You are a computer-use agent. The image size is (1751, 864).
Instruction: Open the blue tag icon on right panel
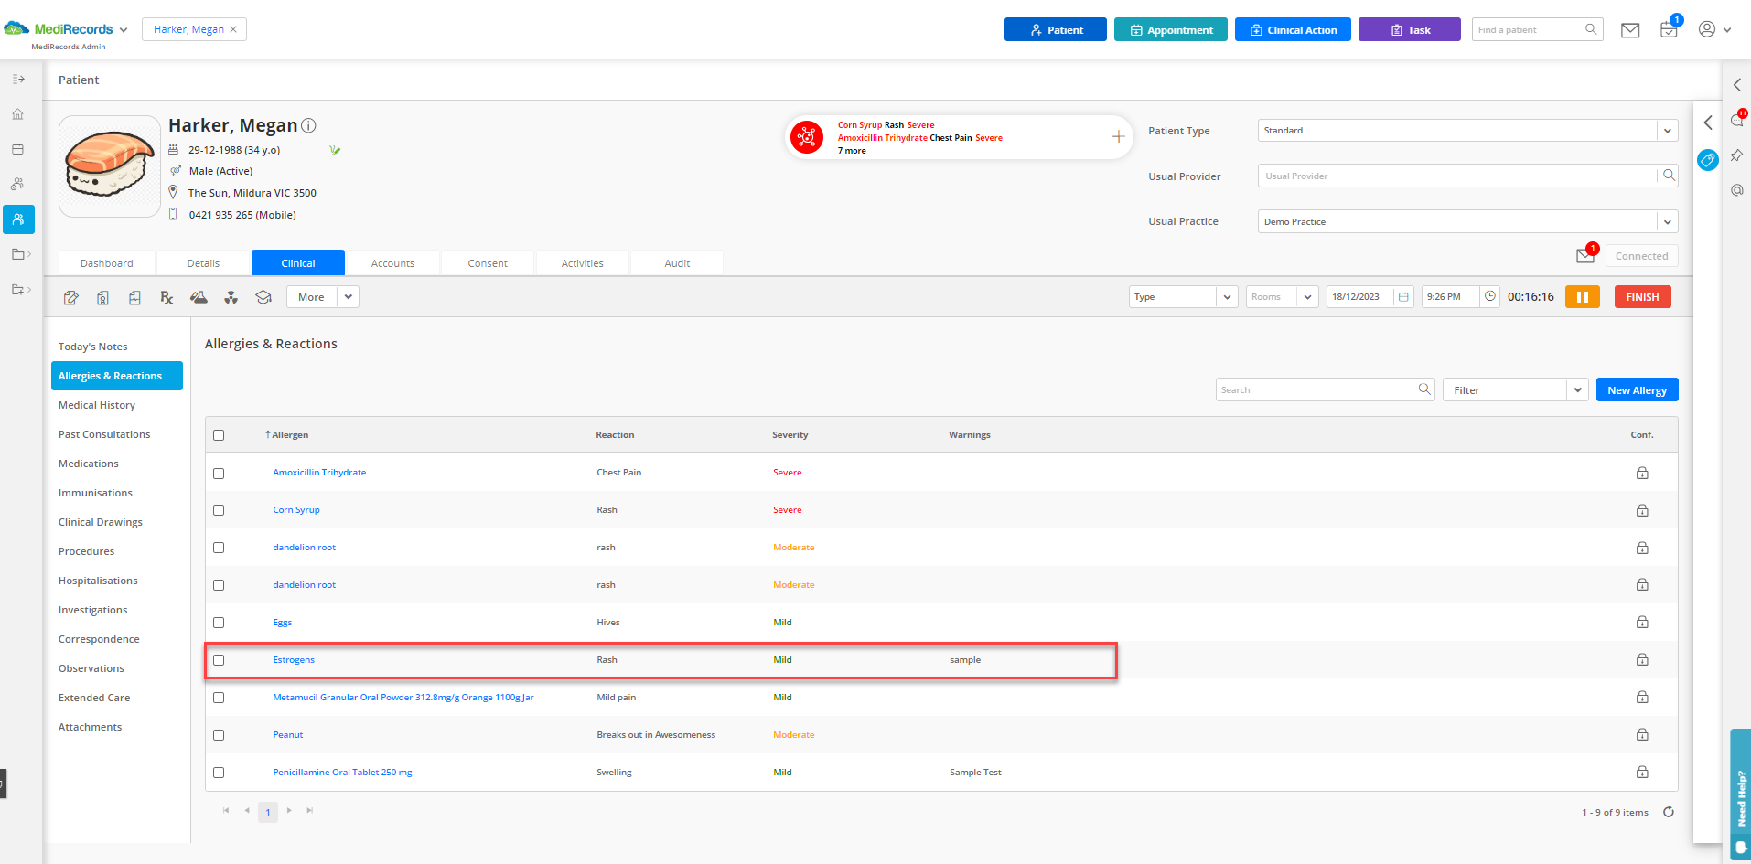click(1707, 160)
